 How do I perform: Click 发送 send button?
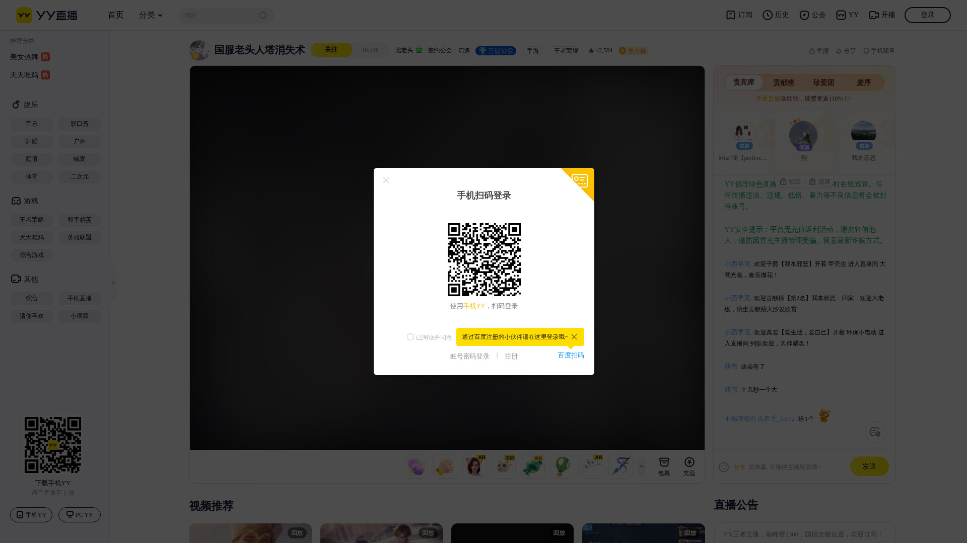[869, 467]
